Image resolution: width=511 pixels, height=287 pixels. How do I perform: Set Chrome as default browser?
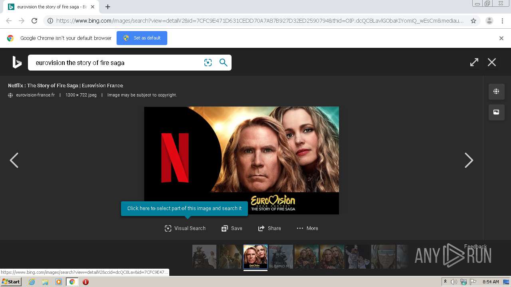(142, 38)
